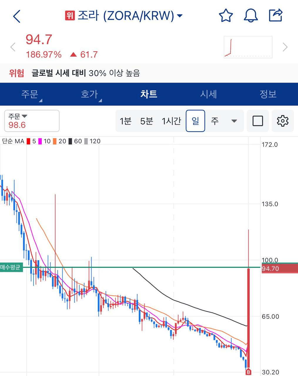
Task: Toggle fullscreen chart square icon
Action: [258, 121]
